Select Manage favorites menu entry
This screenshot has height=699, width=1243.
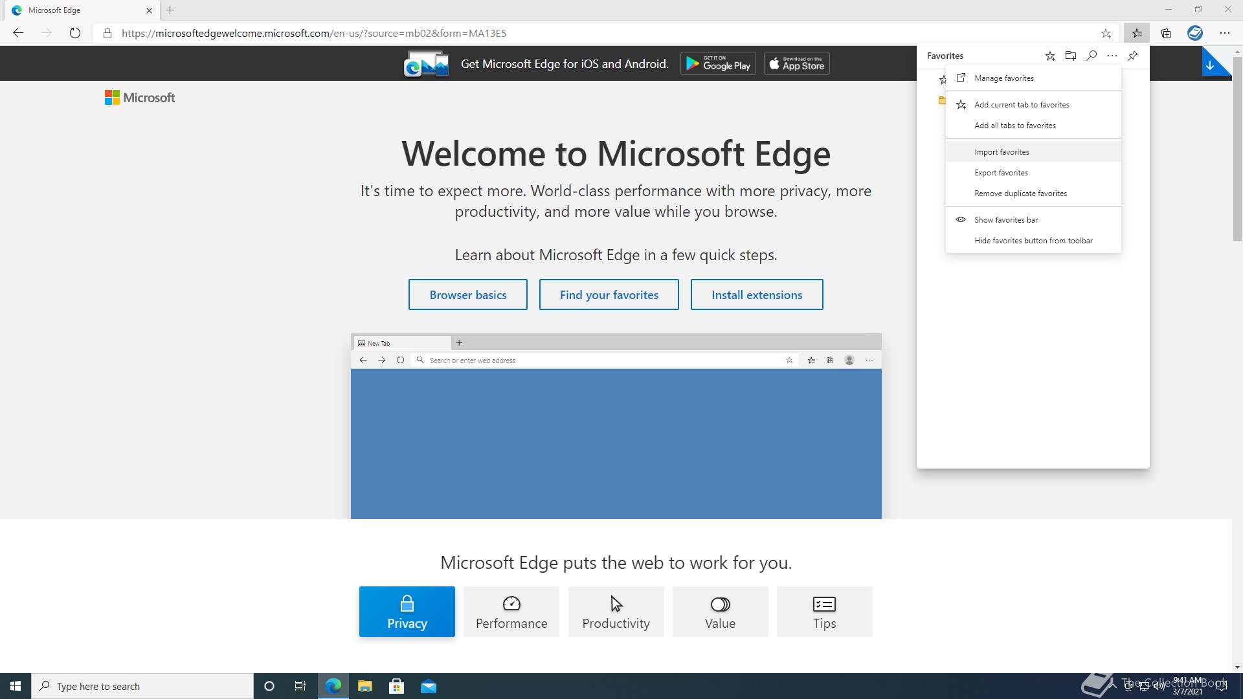1033,78
